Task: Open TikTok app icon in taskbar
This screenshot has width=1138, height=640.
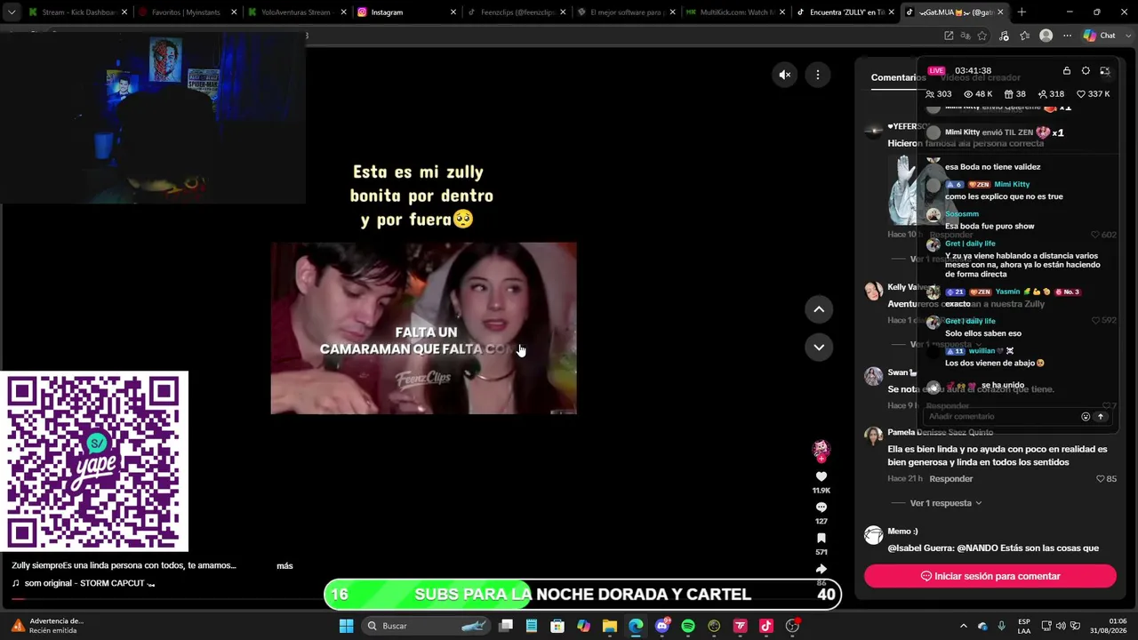Action: [766, 626]
